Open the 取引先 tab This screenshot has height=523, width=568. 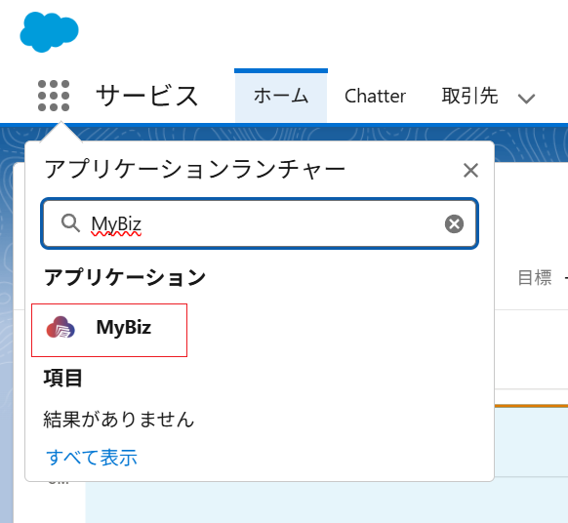(x=469, y=96)
